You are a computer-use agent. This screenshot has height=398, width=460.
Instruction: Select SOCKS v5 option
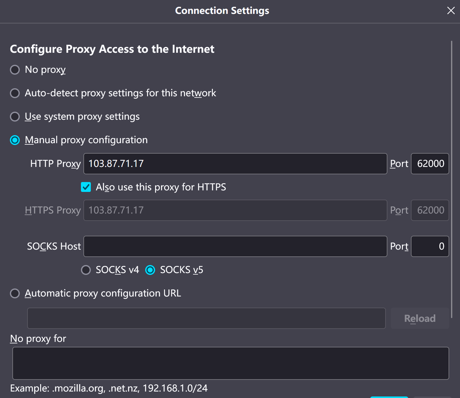(150, 270)
